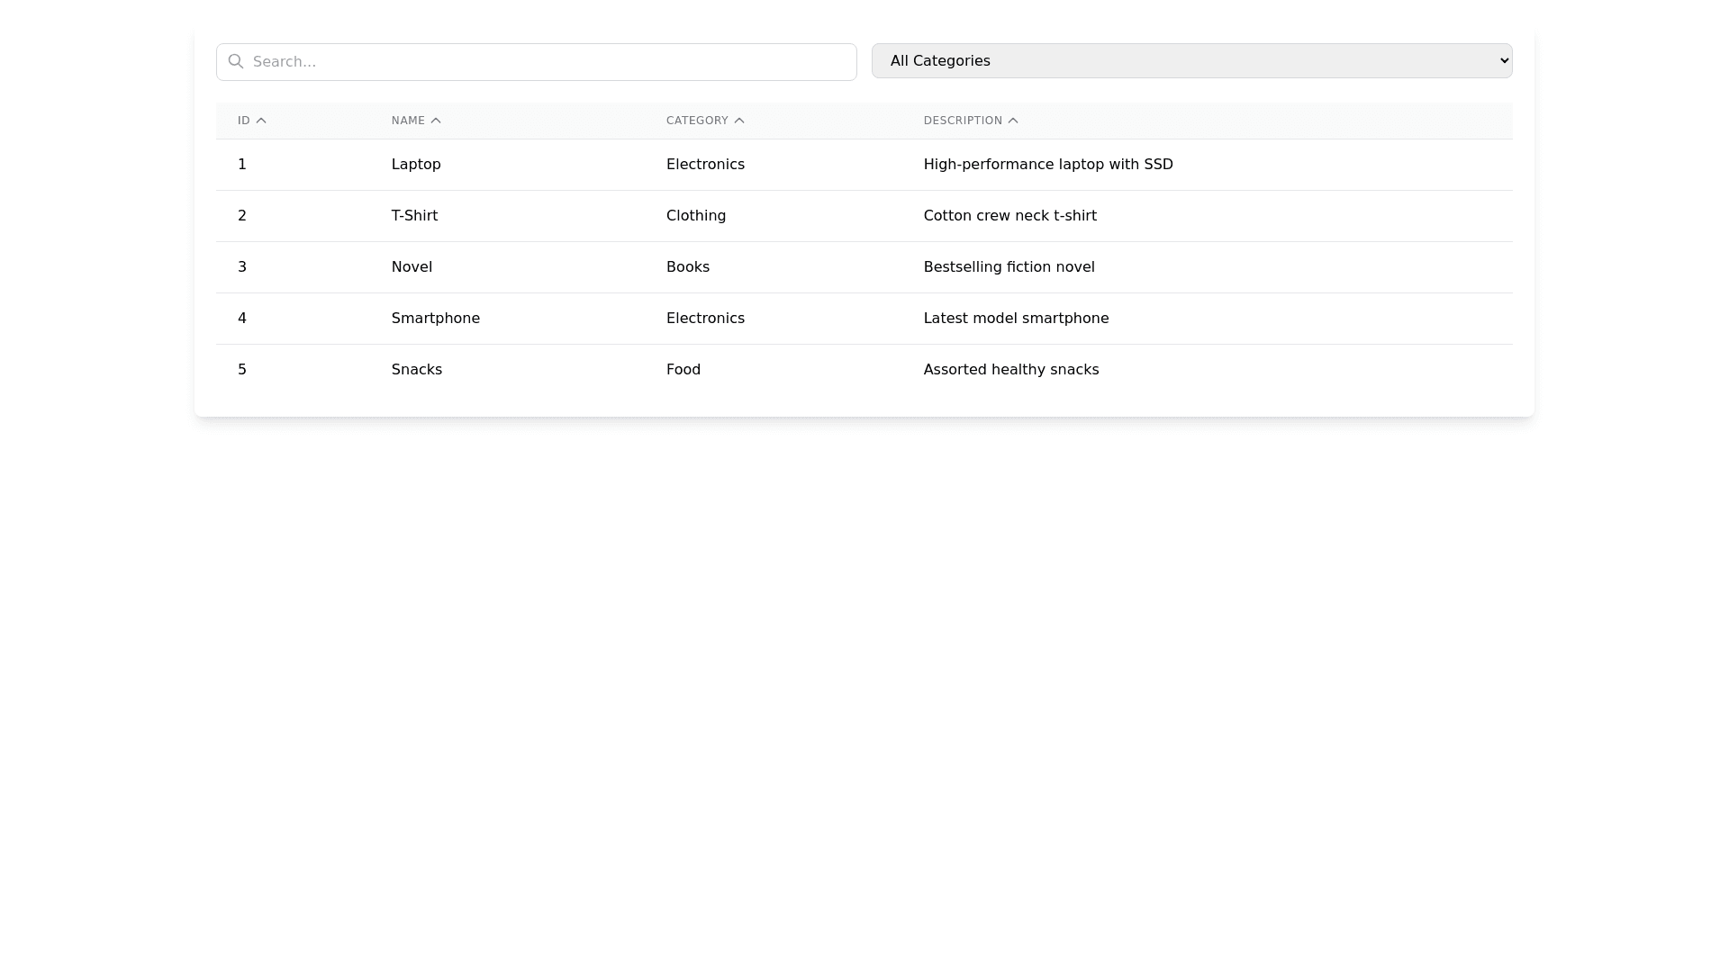Focus the Search input field
The height and width of the screenshot is (972, 1729).
tap(549, 62)
